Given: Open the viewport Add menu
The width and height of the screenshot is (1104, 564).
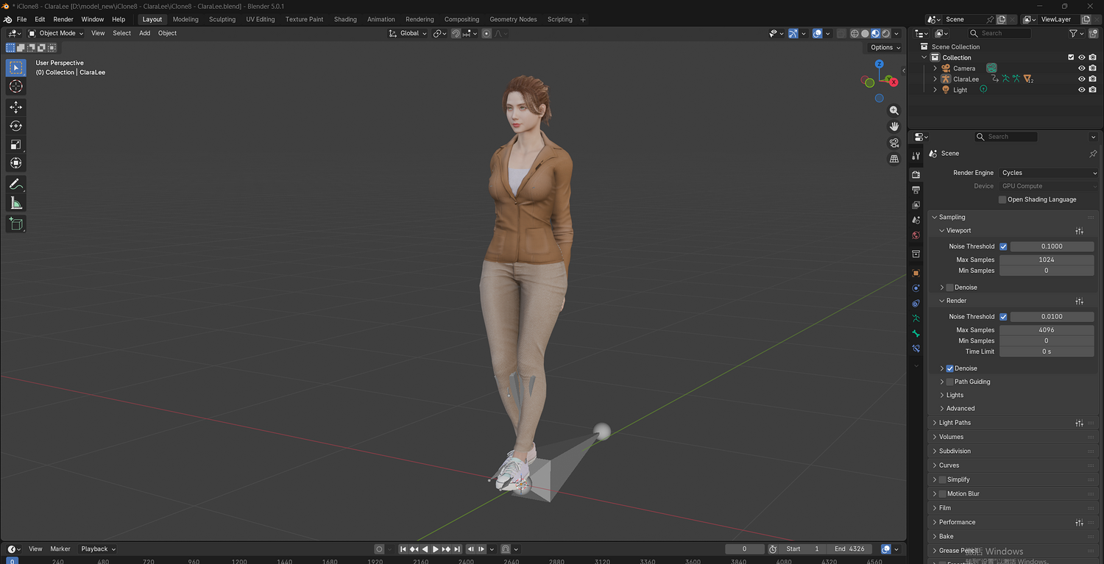Looking at the screenshot, I should coord(144,33).
